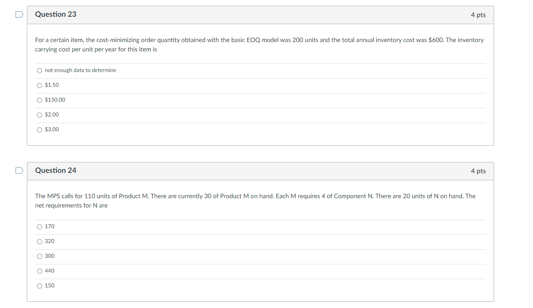Select the $2.00 answer option
Viewport: 533px width, 308px height.
click(x=39, y=115)
